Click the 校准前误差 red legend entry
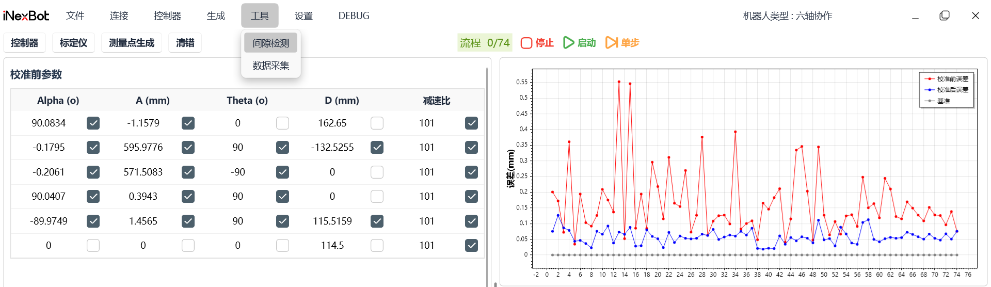The height and width of the screenshot is (287, 991). pyautogui.click(x=947, y=79)
